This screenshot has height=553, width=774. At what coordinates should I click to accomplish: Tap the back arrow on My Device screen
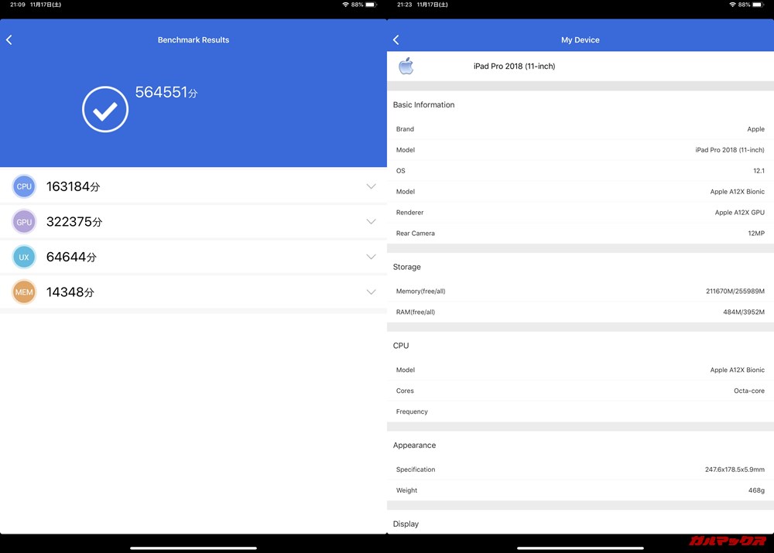[x=396, y=39]
